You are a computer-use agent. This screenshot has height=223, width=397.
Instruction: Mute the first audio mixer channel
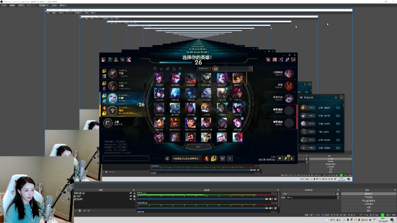pyautogui.click(x=271, y=199)
